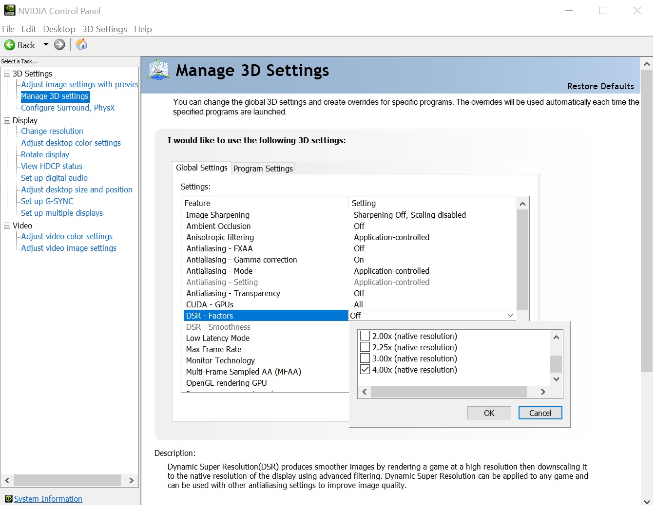Open Adjust desktop color settings
655x509 pixels.
click(71, 143)
